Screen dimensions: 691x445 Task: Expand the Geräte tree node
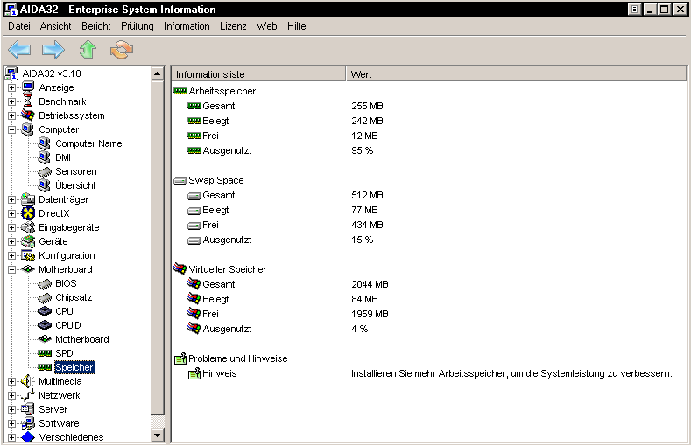12,242
